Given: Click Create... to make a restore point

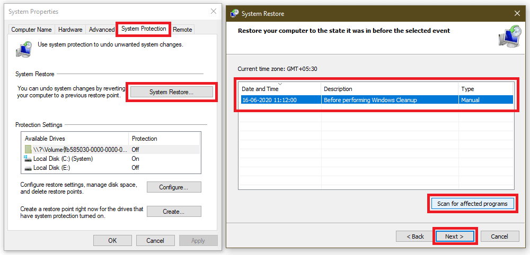Looking at the screenshot, I should (x=174, y=212).
